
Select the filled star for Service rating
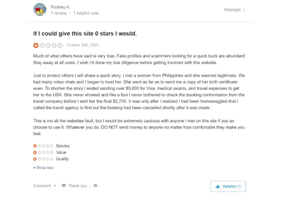pyautogui.click(x=35, y=146)
